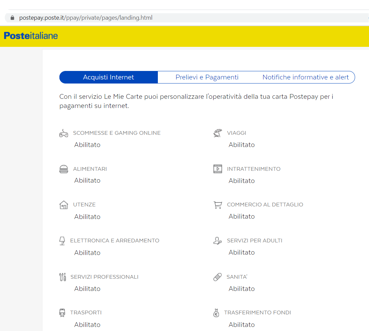Click the Servizi Professionali tools icon

click(62, 277)
